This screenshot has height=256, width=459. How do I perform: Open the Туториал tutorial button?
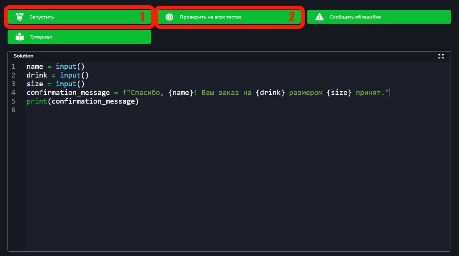click(x=79, y=37)
